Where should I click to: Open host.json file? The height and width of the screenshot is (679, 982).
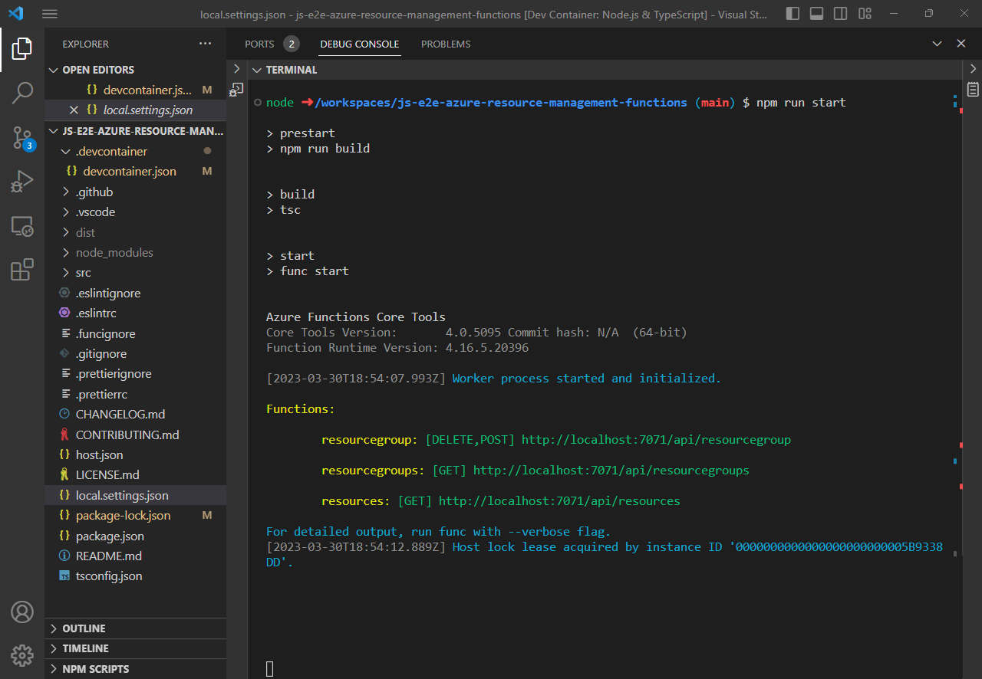point(135,454)
